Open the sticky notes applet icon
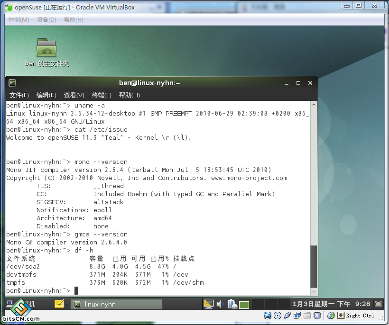Screen dimensions: 389x325 click(59, 304)
